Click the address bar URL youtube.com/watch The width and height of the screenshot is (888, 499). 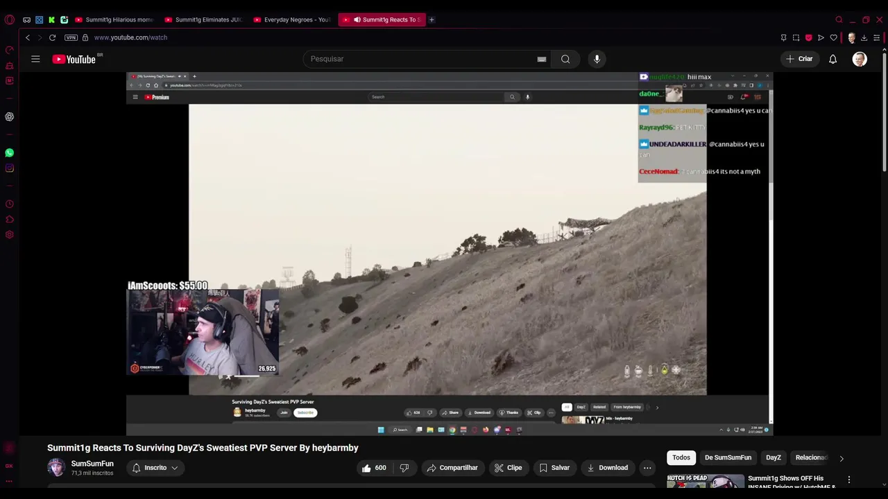click(x=130, y=37)
